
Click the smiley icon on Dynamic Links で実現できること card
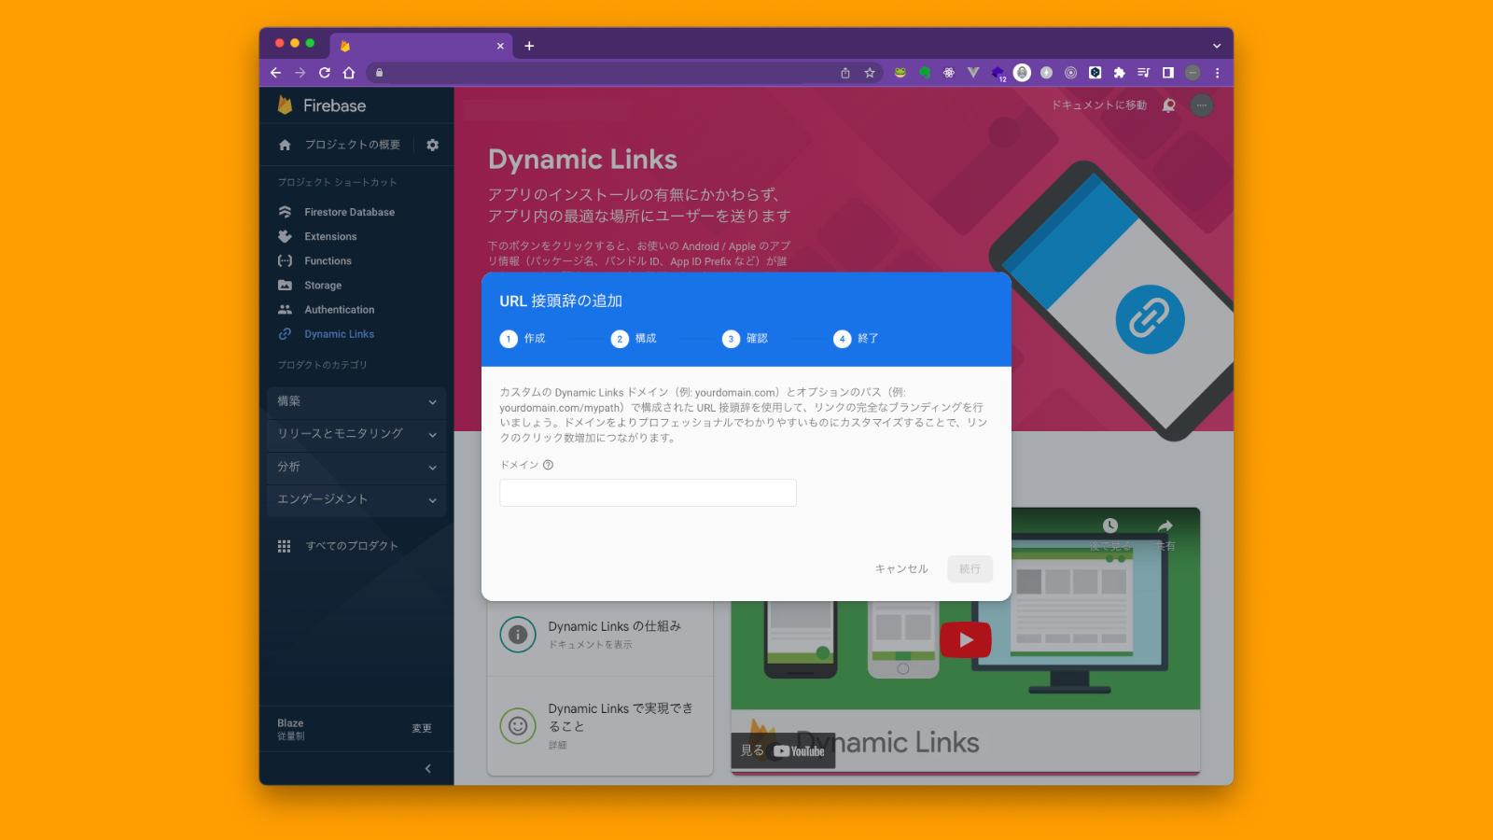pos(518,725)
